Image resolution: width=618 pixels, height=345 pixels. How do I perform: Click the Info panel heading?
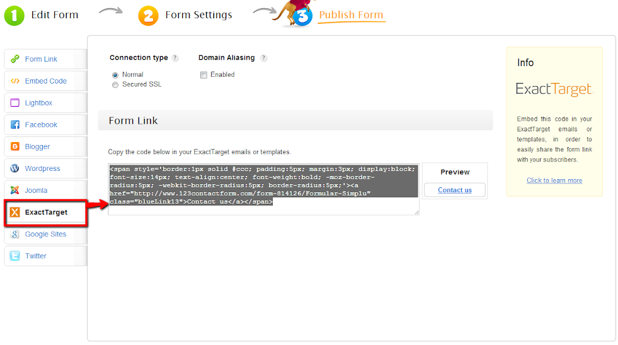[525, 63]
